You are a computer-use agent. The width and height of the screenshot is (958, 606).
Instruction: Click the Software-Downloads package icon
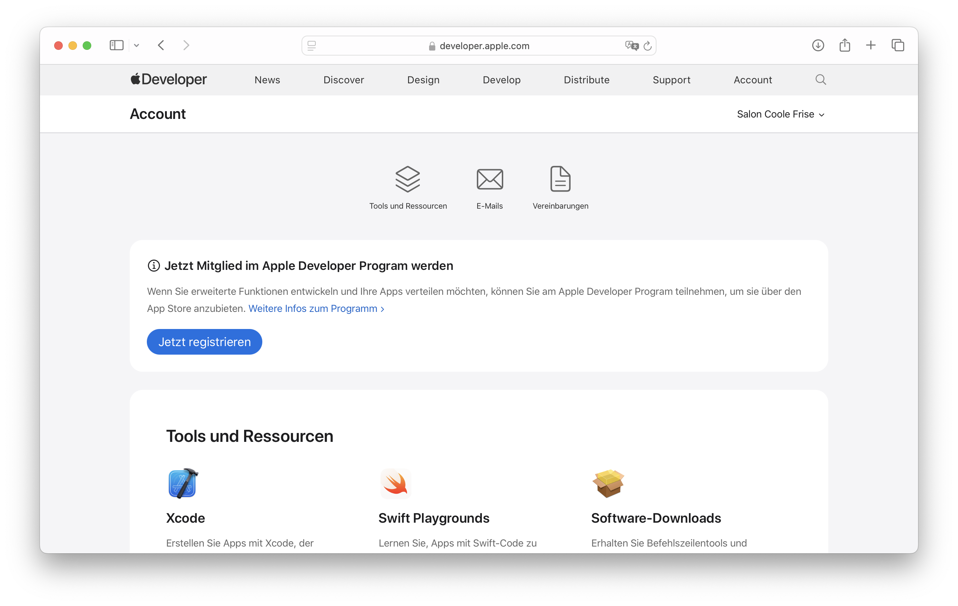tap(608, 483)
